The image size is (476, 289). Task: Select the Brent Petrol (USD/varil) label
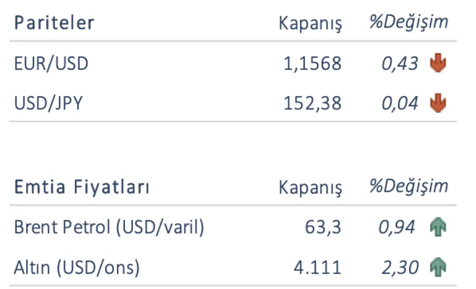pyautogui.click(x=109, y=228)
